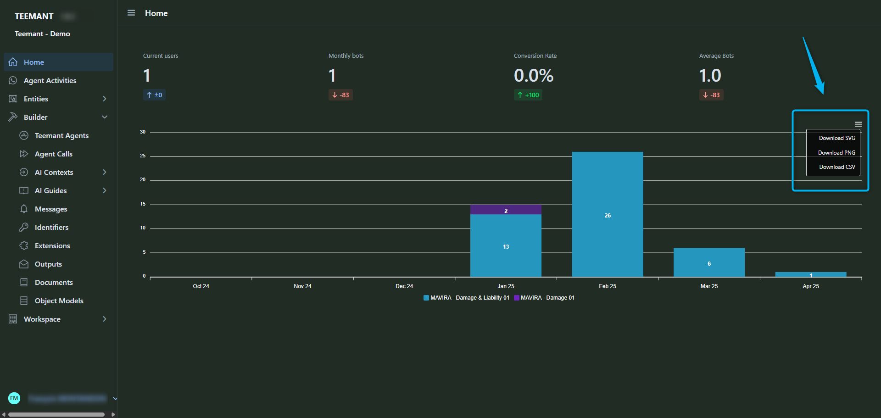Click the sidebar scroll left arrow
The height and width of the screenshot is (418, 881).
pyautogui.click(x=4, y=414)
